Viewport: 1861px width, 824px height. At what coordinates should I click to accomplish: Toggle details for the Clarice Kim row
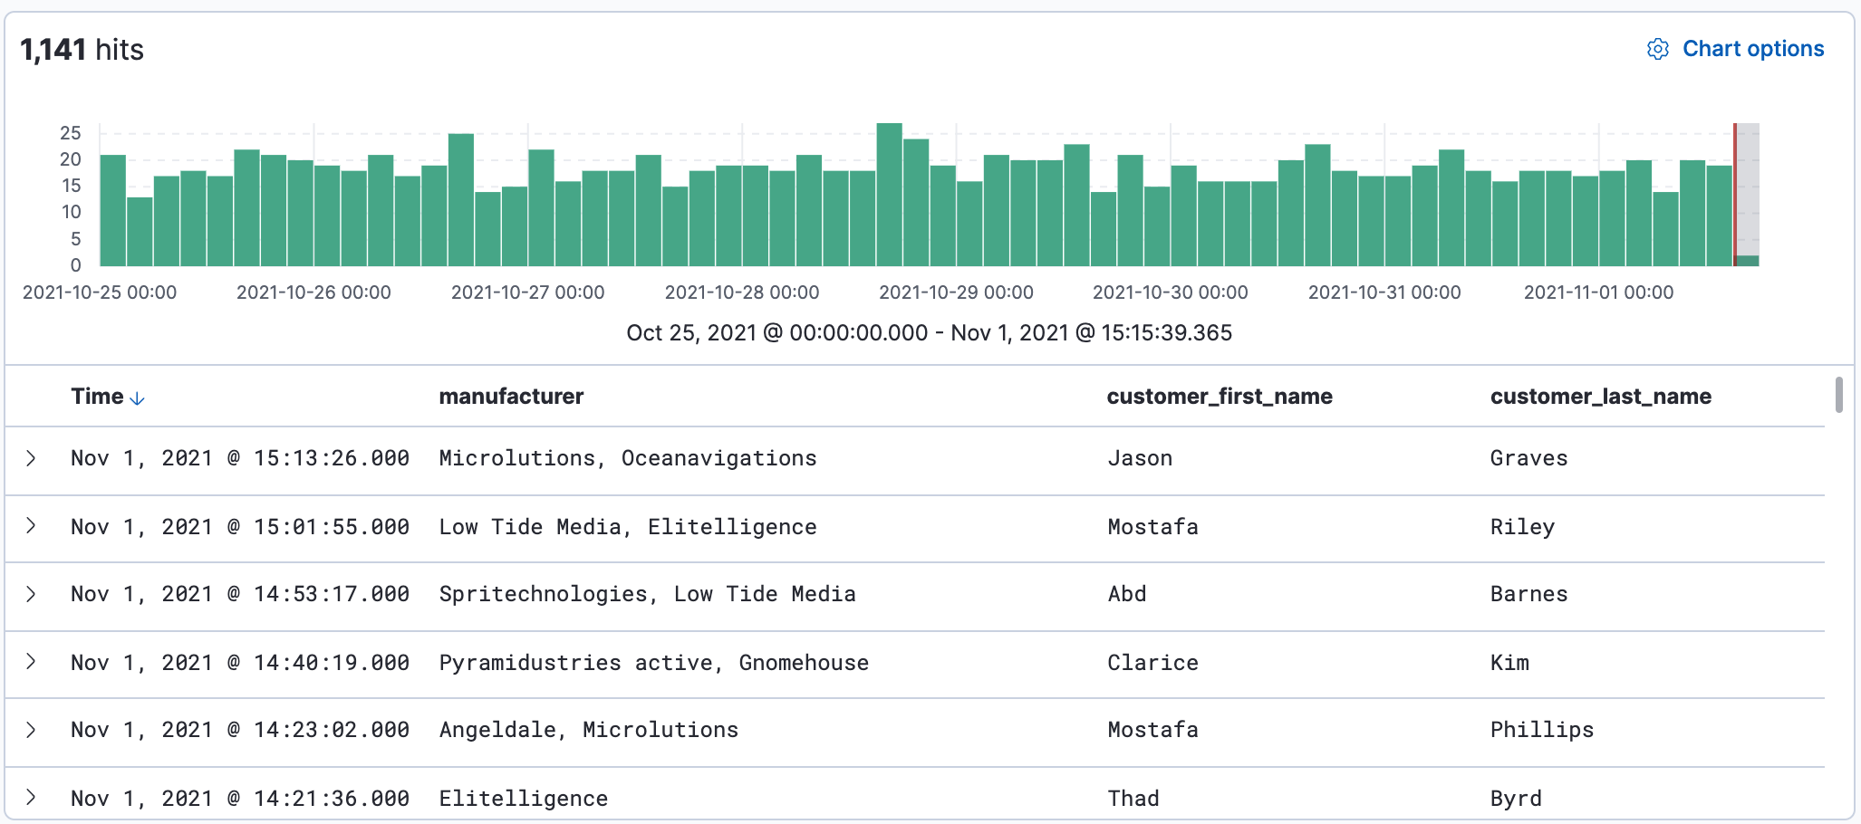point(31,662)
